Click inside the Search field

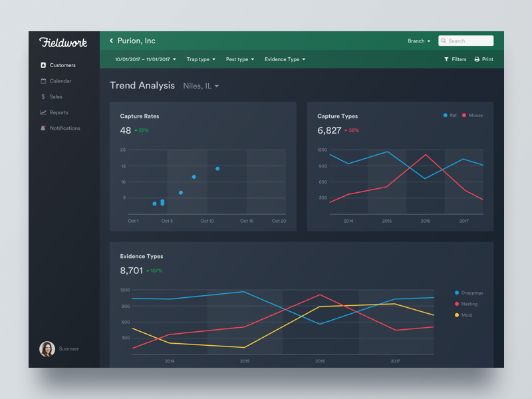click(465, 41)
